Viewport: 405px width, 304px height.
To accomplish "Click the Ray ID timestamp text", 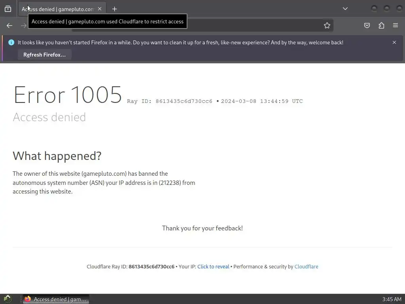I will click(x=215, y=101).
